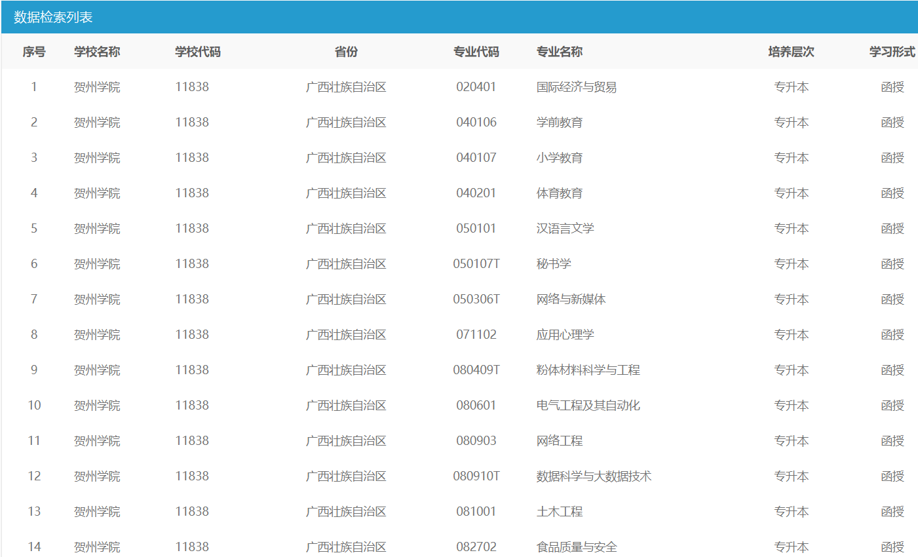The height and width of the screenshot is (557, 918).
Task: Select major 汉语言文学
Action: pos(565,229)
